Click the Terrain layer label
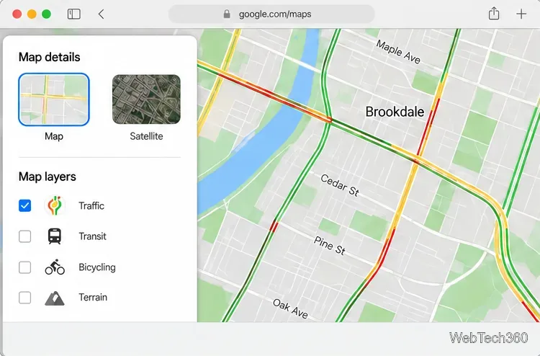540x356 pixels. click(93, 298)
